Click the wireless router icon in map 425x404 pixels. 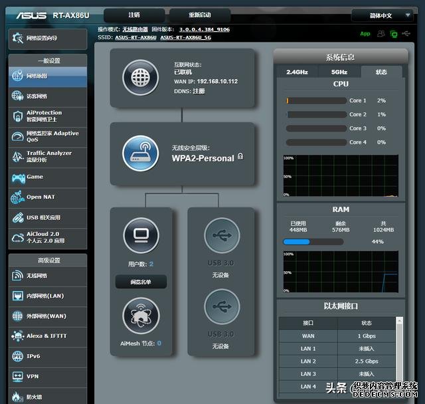(140, 153)
